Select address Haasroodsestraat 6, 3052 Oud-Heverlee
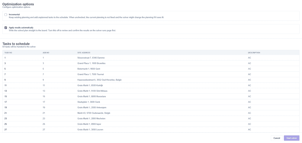 coord(99,80)
